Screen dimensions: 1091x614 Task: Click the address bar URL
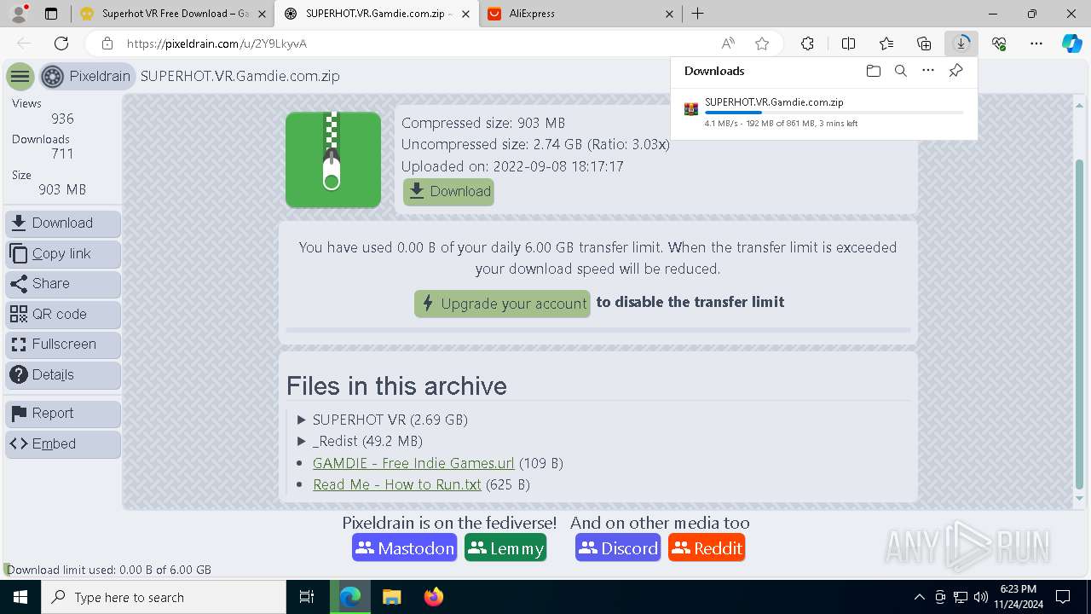point(216,43)
